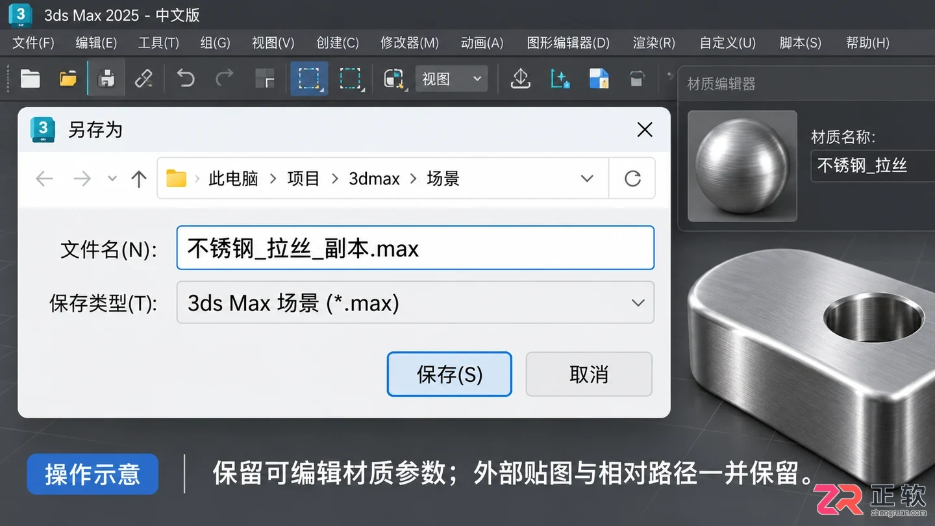The height and width of the screenshot is (526, 935).
Task: Open the 帮助(H) menu
Action: (867, 43)
